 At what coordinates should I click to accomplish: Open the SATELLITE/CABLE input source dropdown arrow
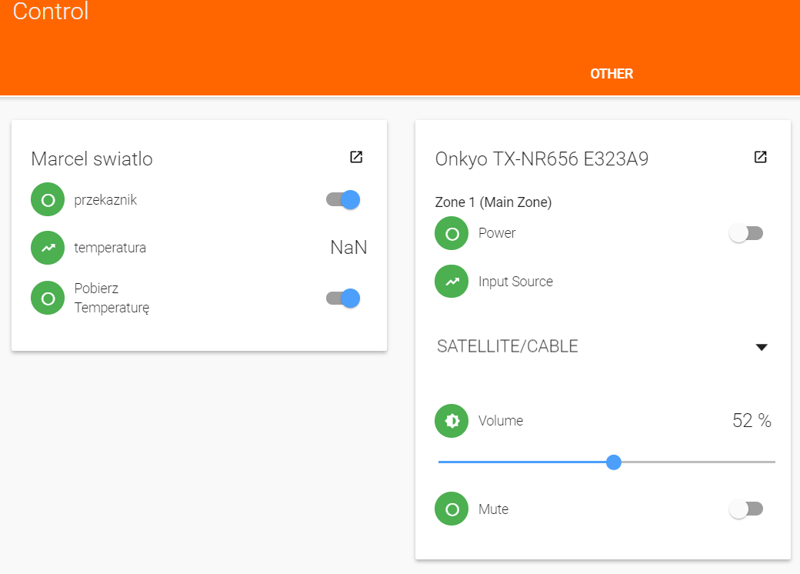[x=762, y=348]
